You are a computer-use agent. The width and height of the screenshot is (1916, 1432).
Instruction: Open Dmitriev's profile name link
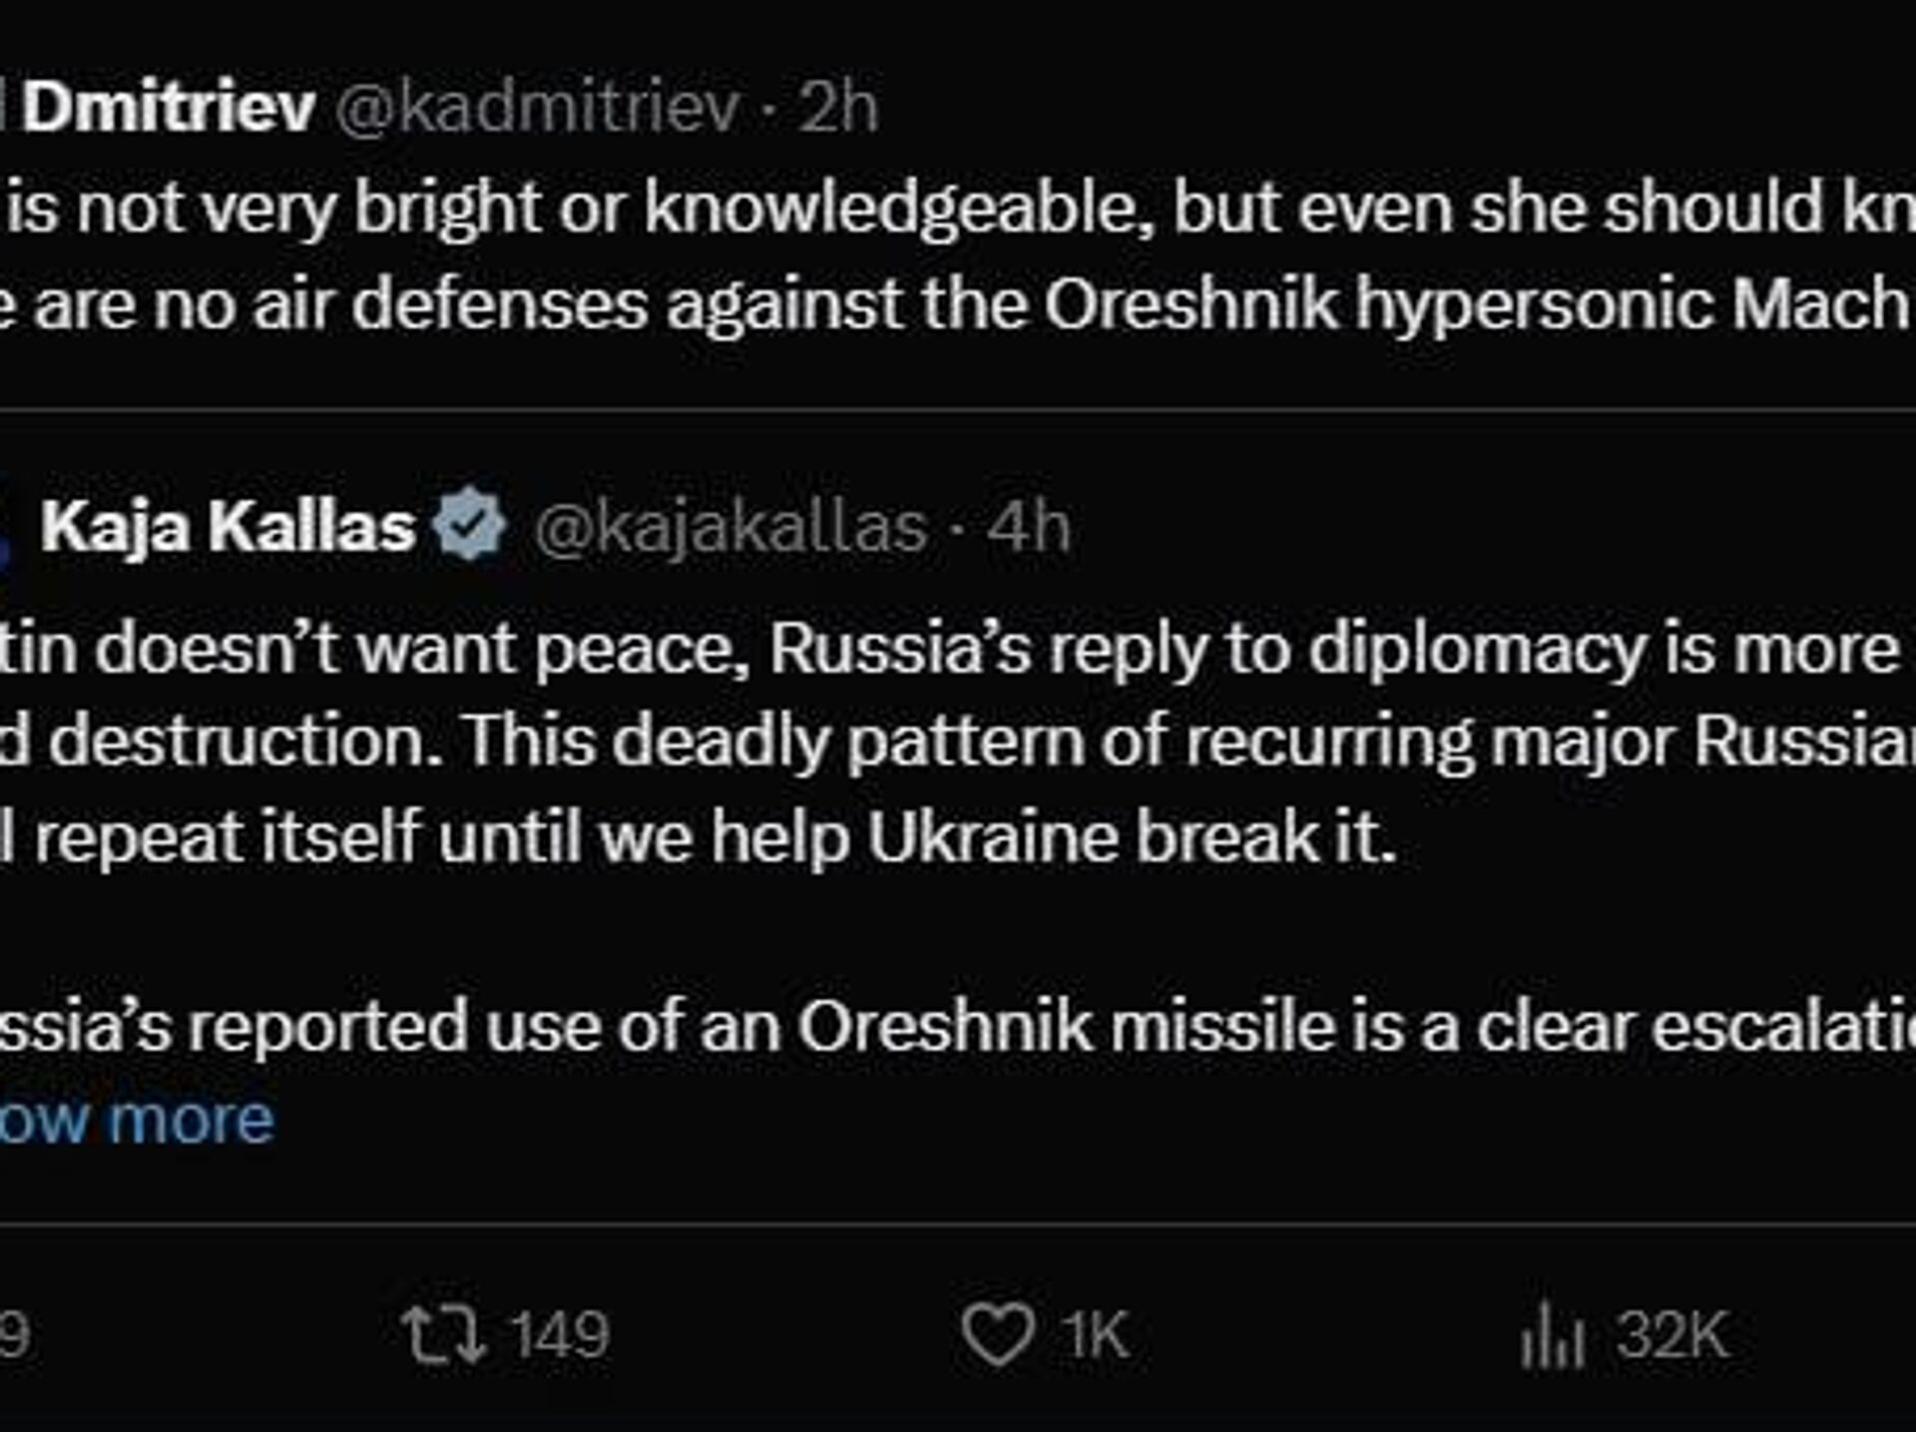click(168, 107)
